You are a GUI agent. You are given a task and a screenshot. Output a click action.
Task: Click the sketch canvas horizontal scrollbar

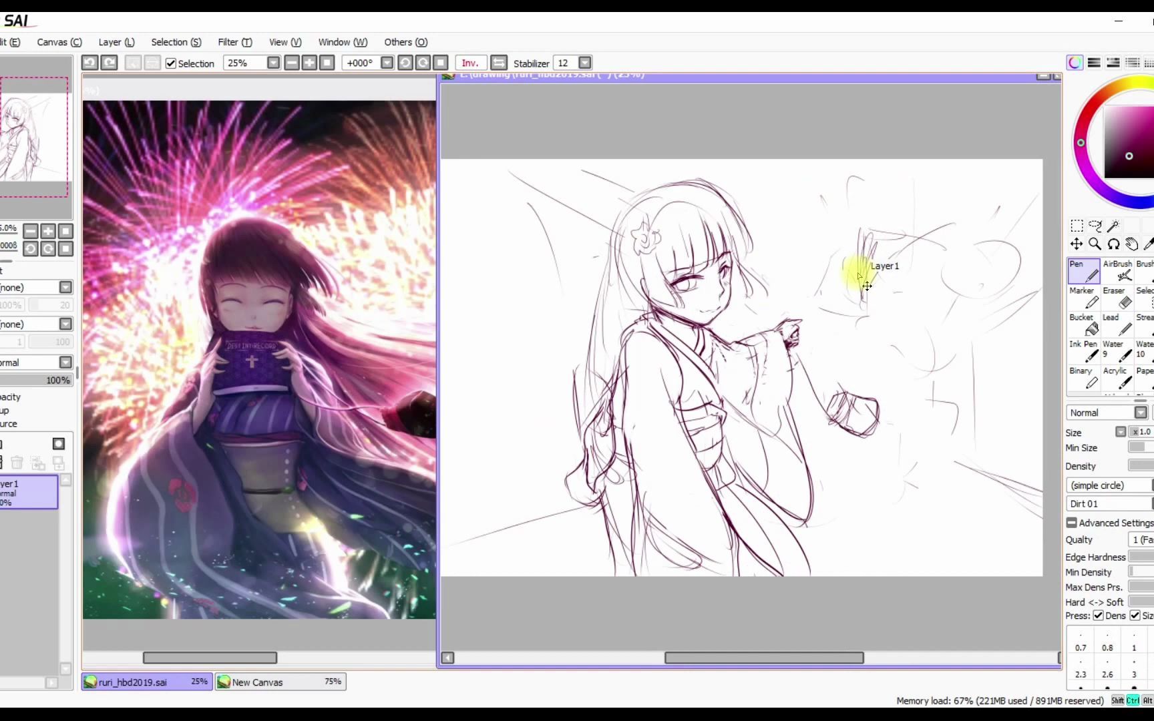[x=764, y=658]
